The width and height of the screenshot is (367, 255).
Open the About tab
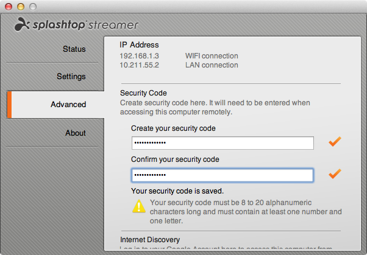pyautogui.click(x=76, y=133)
